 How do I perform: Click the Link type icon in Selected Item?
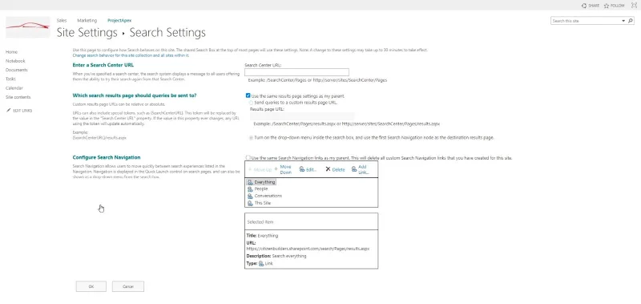coord(261,264)
